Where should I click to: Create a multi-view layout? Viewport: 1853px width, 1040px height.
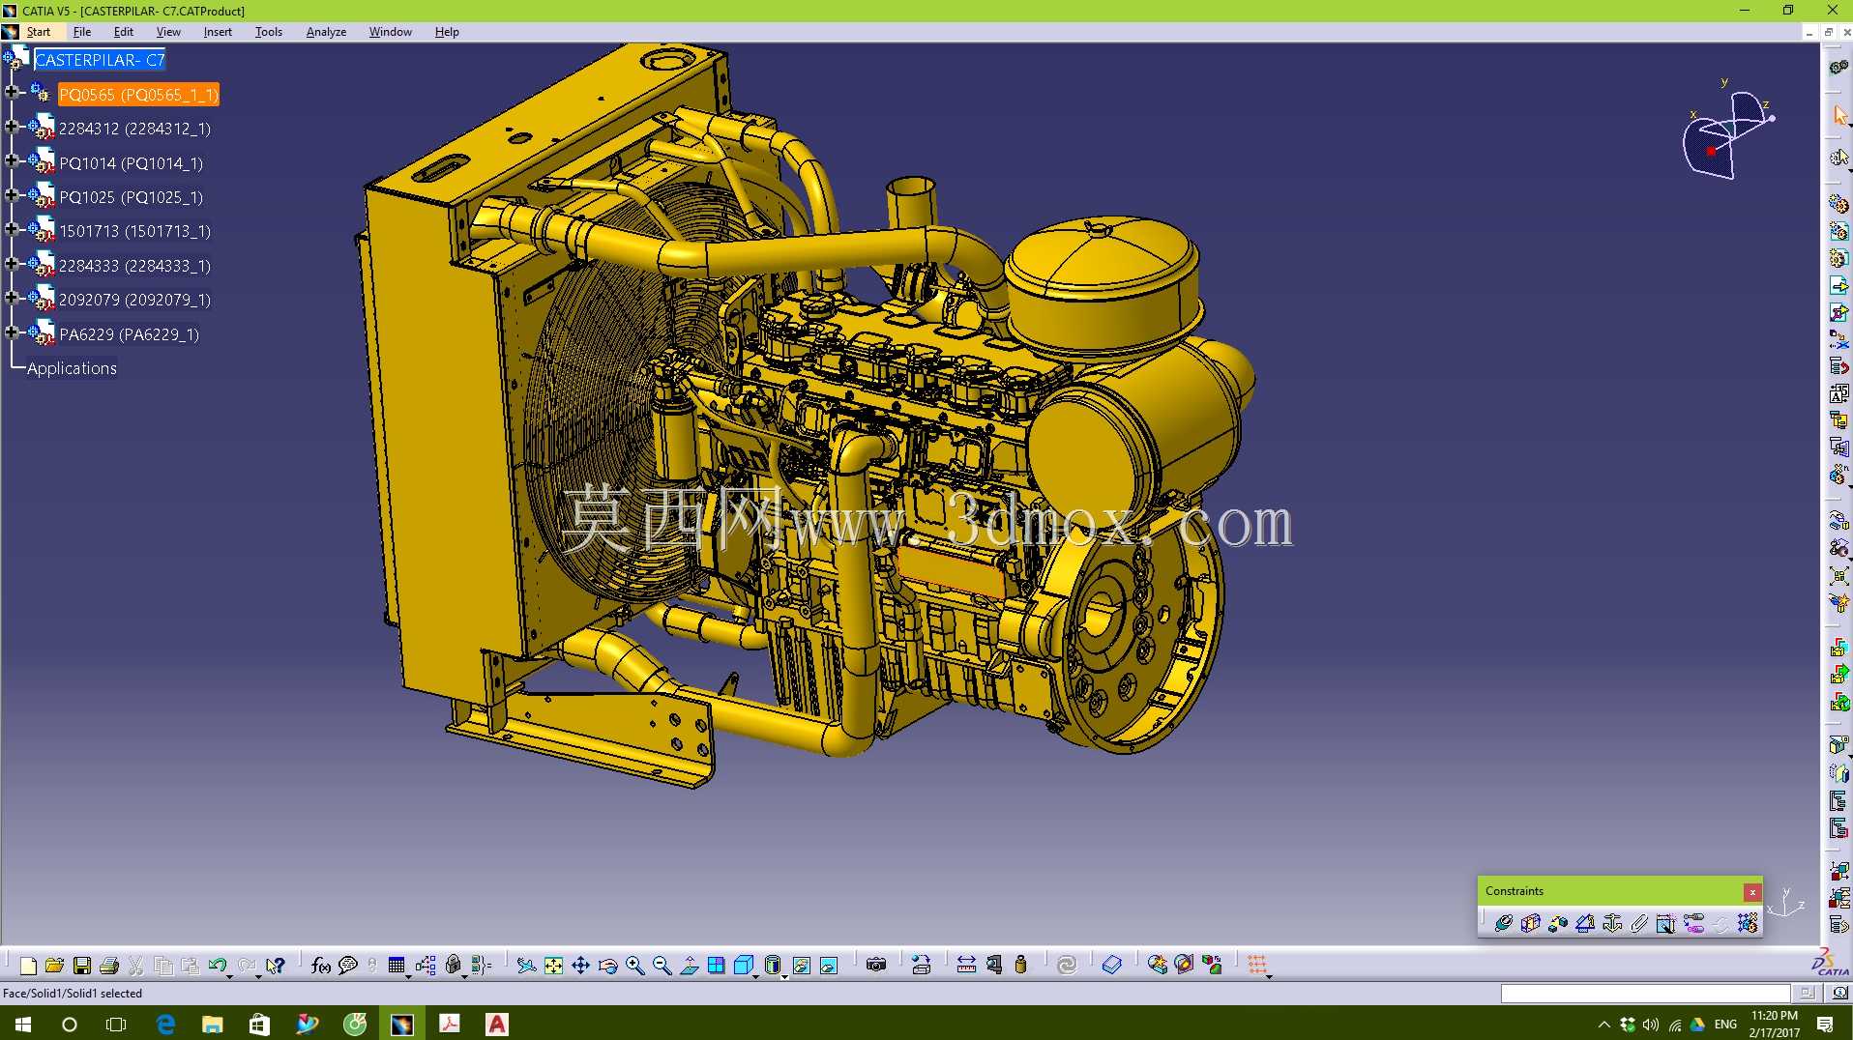click(x=717, y=965)
